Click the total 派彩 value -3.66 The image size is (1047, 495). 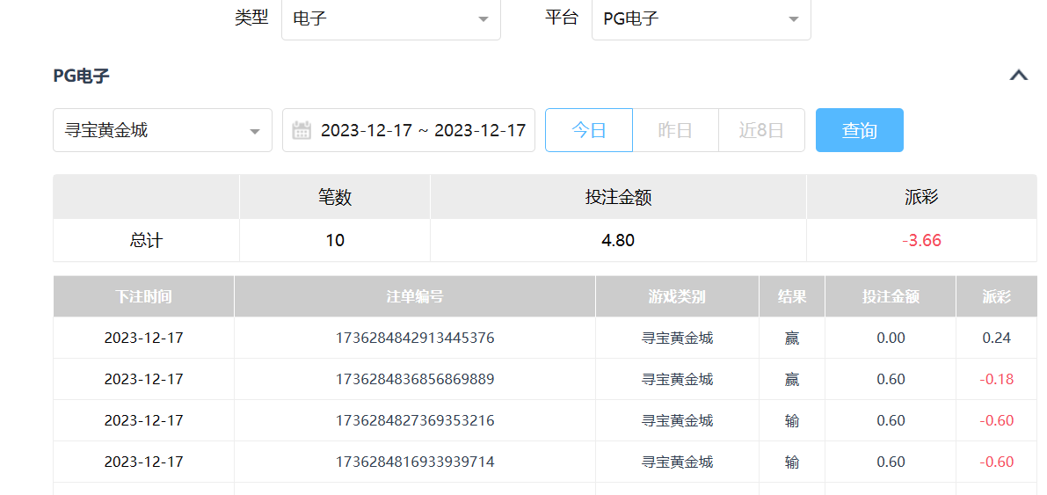coord(921,241)
